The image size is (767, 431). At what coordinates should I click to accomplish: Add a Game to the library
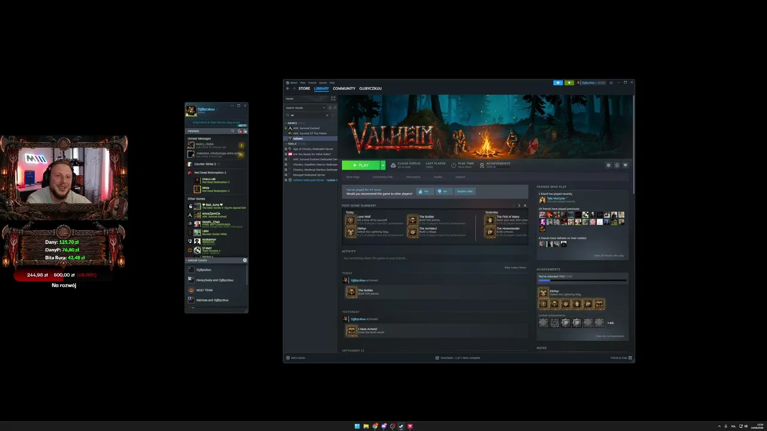pyautogui.click(x=296, y=358)
